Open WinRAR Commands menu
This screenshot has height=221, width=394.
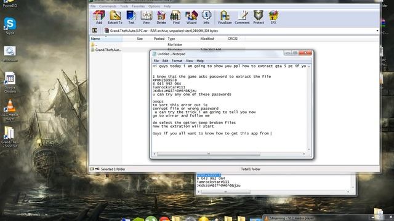click(x=108, y=6)
